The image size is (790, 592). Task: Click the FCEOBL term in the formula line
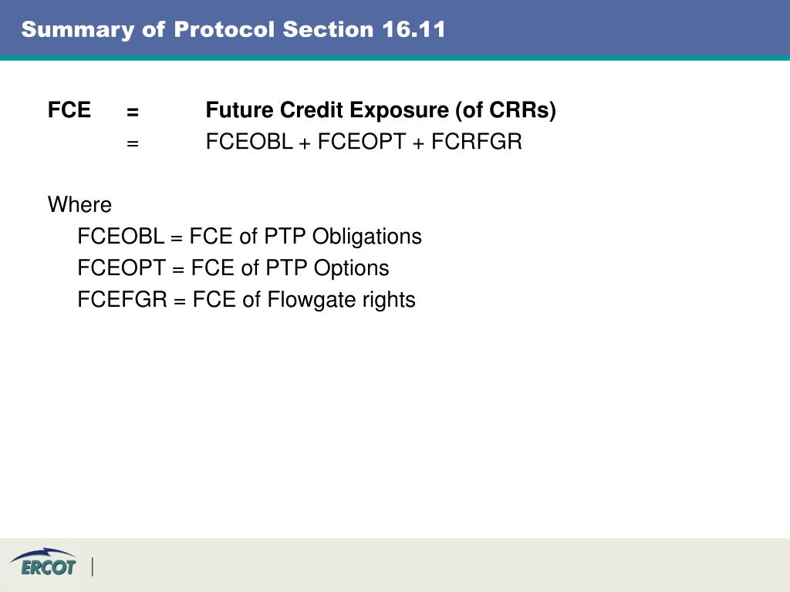[x=249, y=142]
